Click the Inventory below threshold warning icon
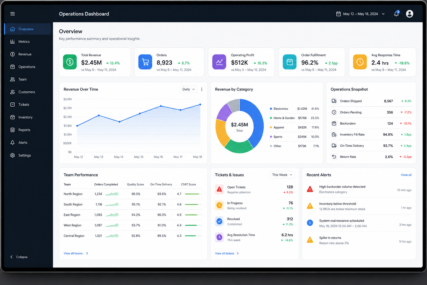Screen dimensions: 427x285 (310, 206)
